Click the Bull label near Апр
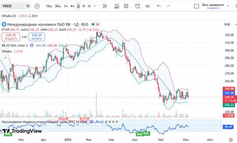Screen dimensions: 237x143 tap(140, 134)
